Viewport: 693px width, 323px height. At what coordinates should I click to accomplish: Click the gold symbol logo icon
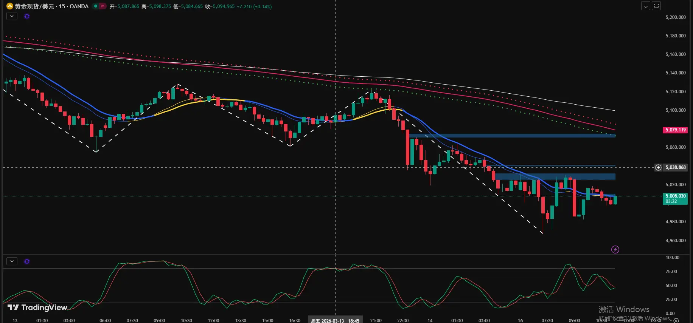(10, 6)
